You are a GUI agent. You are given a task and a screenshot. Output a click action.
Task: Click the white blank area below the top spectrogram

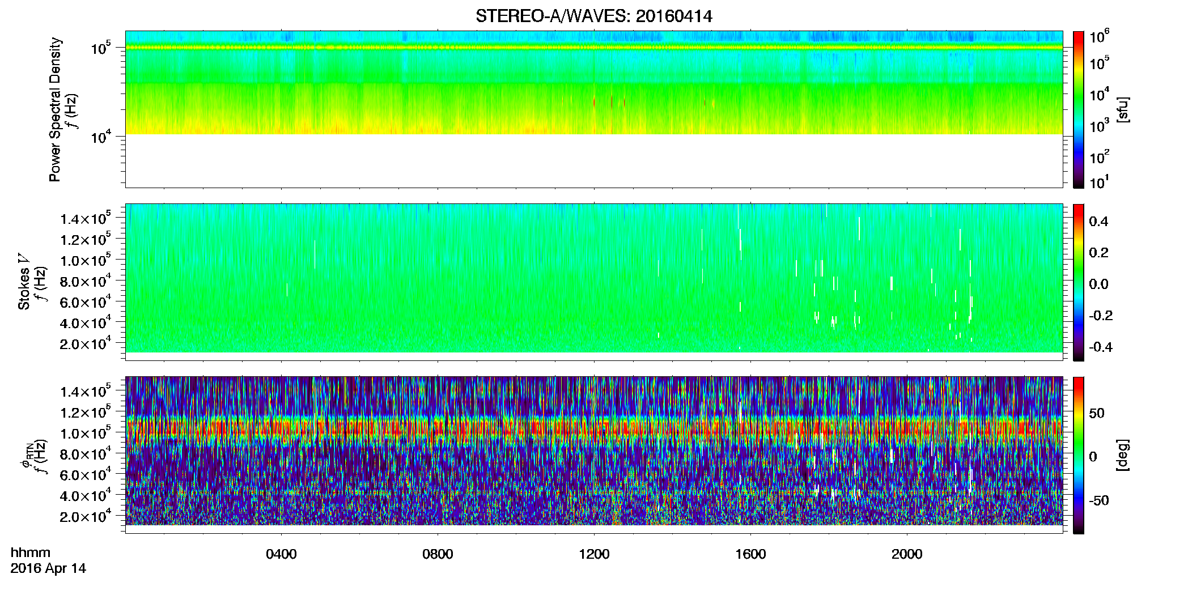593,161
